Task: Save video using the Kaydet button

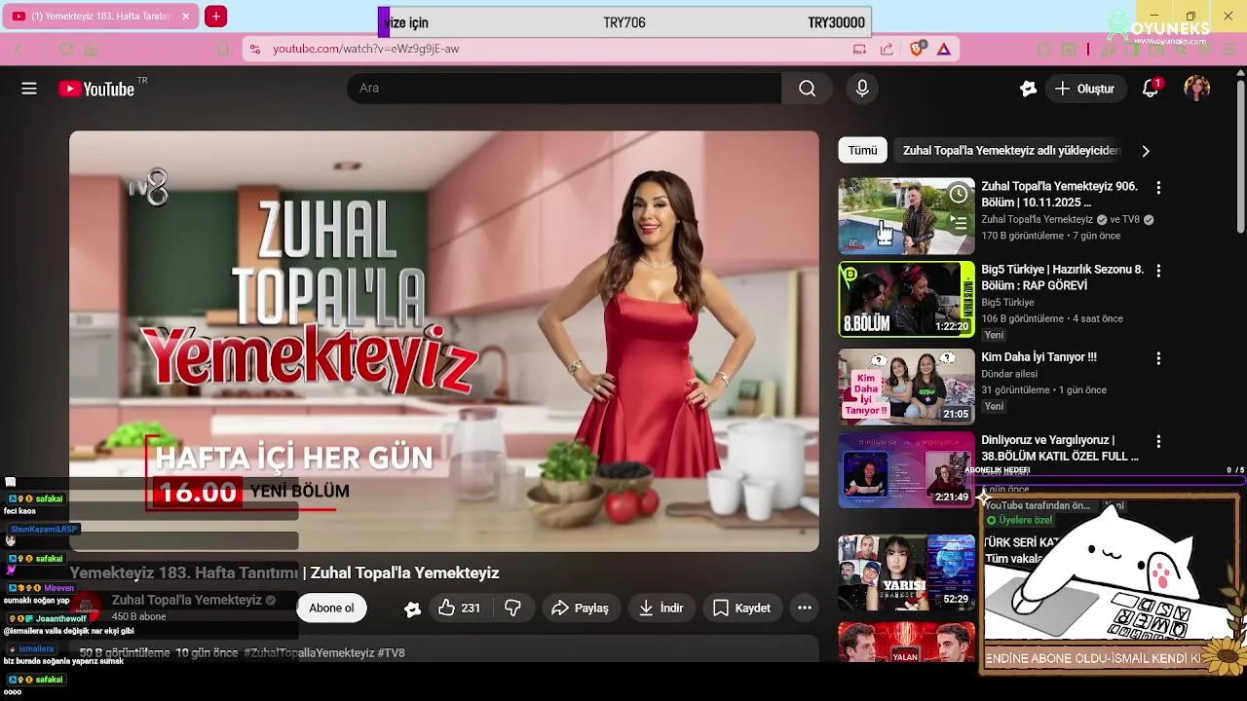Action: 742,608
